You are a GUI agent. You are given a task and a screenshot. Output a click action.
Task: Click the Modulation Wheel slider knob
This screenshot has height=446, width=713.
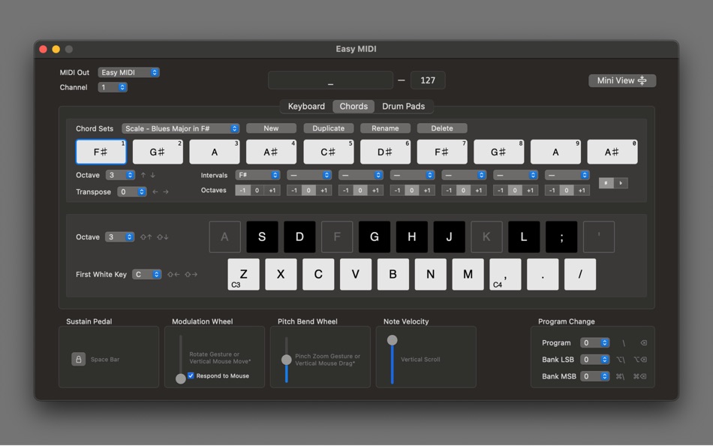click(181, 378)
